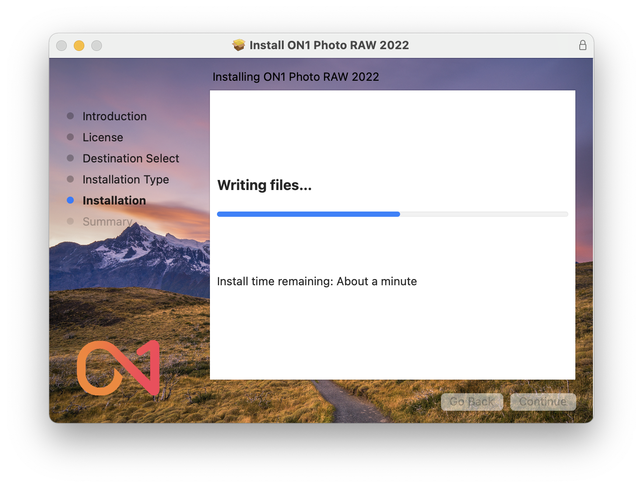Click the lock icon in title bar

pos(582,45)
